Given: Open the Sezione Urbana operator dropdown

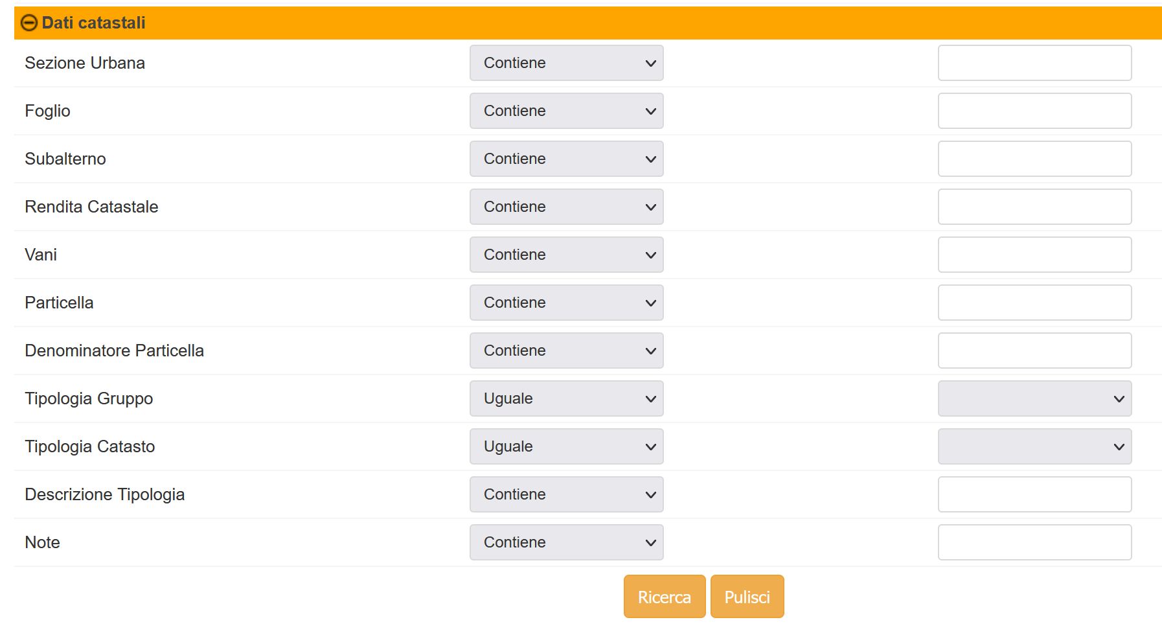Looking at the screenshot, I should (567, 63).
